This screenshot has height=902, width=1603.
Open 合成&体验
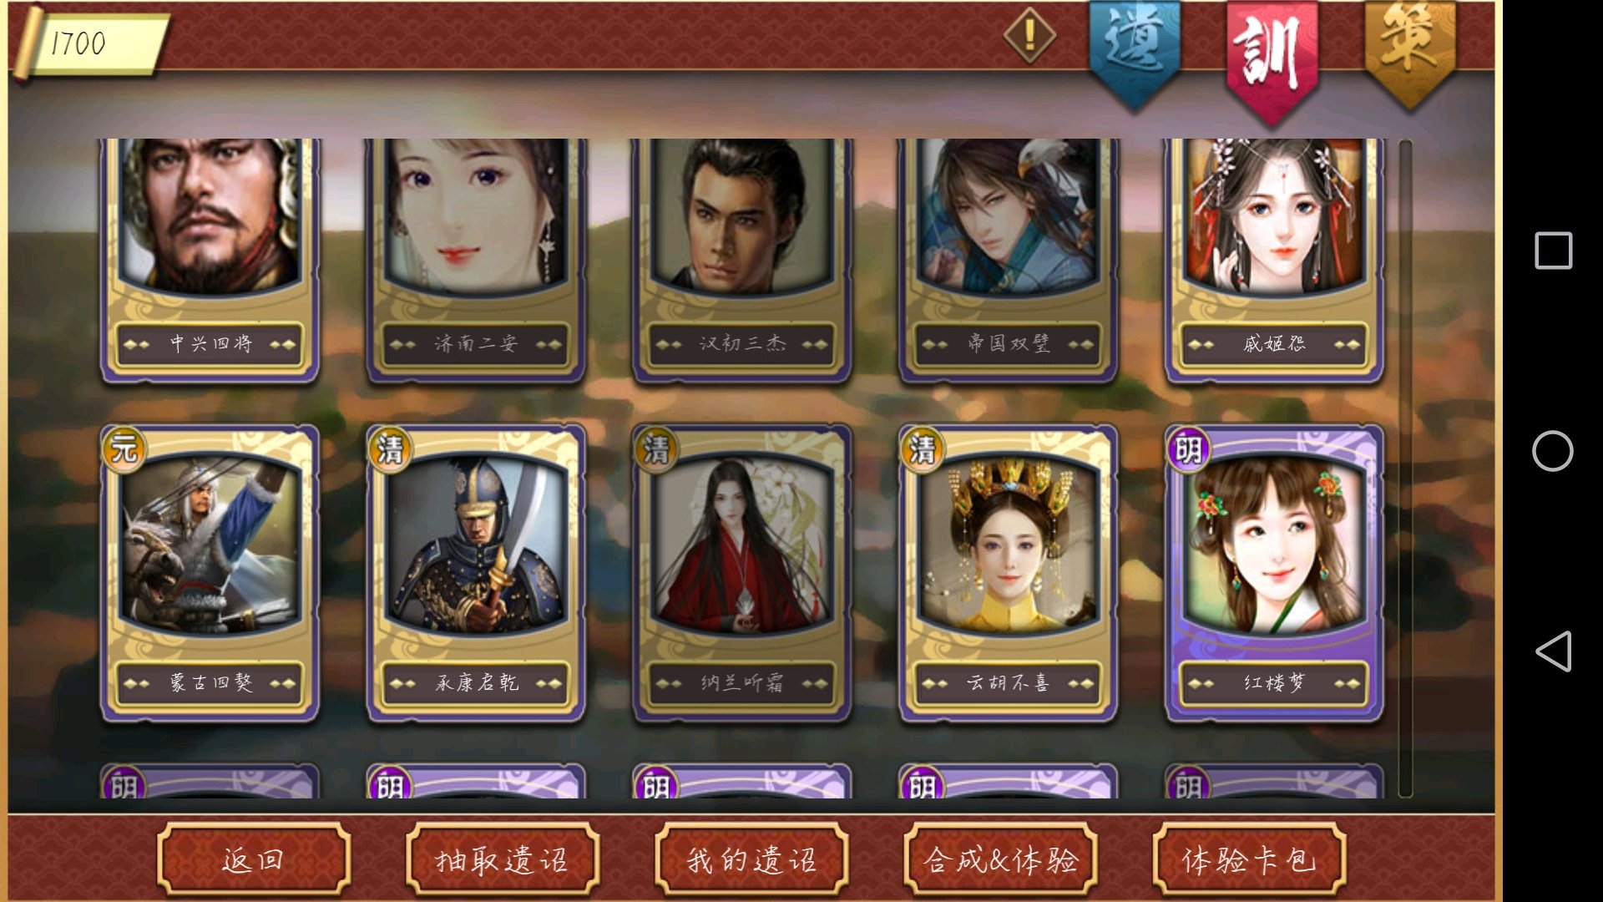(1000, 859)
